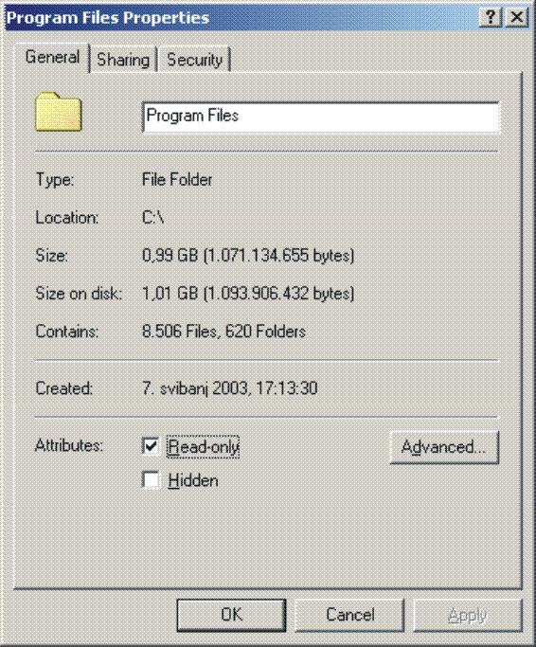Open the question mark Help button
This screenshot has width=536, height=647.
tap(491, 17)
